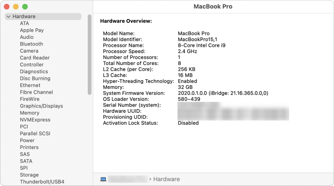
Task: Select Diagnostics in the sidebar
Action: point(34,72)
